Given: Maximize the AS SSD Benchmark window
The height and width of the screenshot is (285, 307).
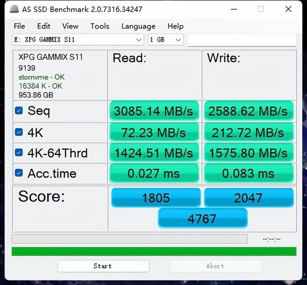Looking at the screenshot, I should point(261,9).
